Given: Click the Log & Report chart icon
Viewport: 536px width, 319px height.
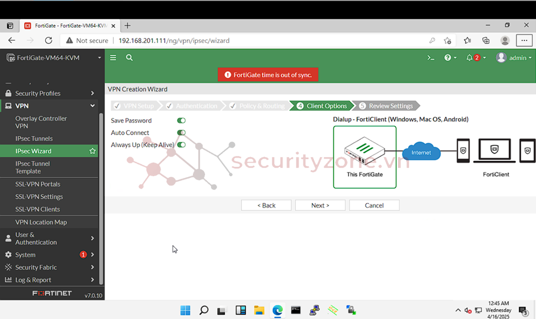Looking at the screenshot, I should click(8, 279).
